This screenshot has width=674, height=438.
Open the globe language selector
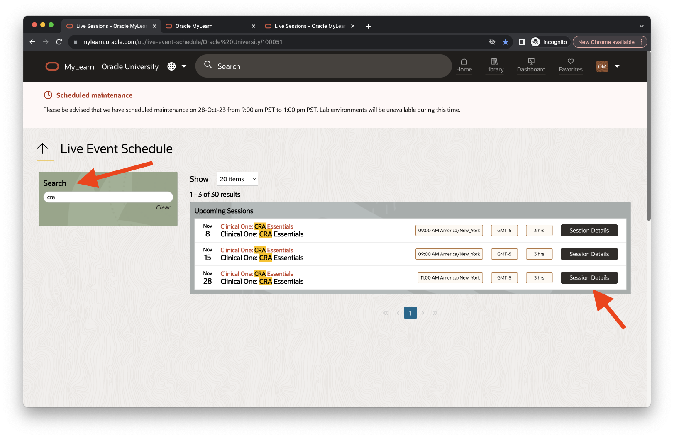[x=171, y=66]
